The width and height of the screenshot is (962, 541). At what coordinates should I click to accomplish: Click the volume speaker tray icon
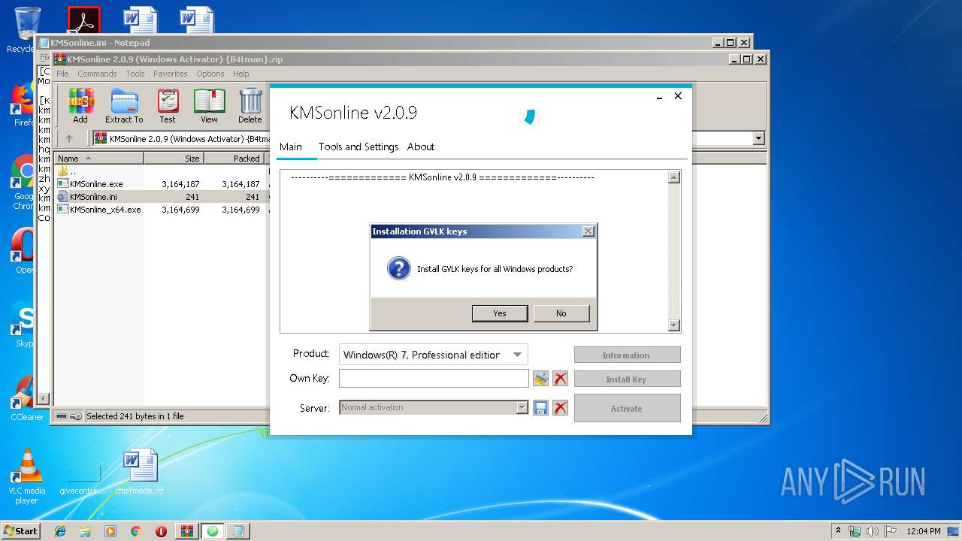point(873,530)
